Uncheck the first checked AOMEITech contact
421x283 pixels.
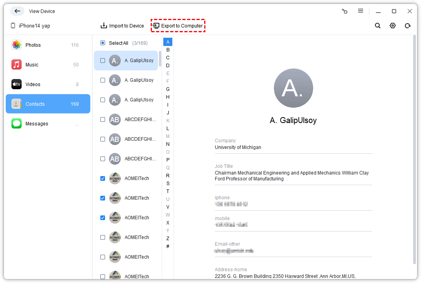(x=103, y=178)
